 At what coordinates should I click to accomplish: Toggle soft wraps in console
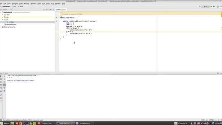tap(5, 82)
